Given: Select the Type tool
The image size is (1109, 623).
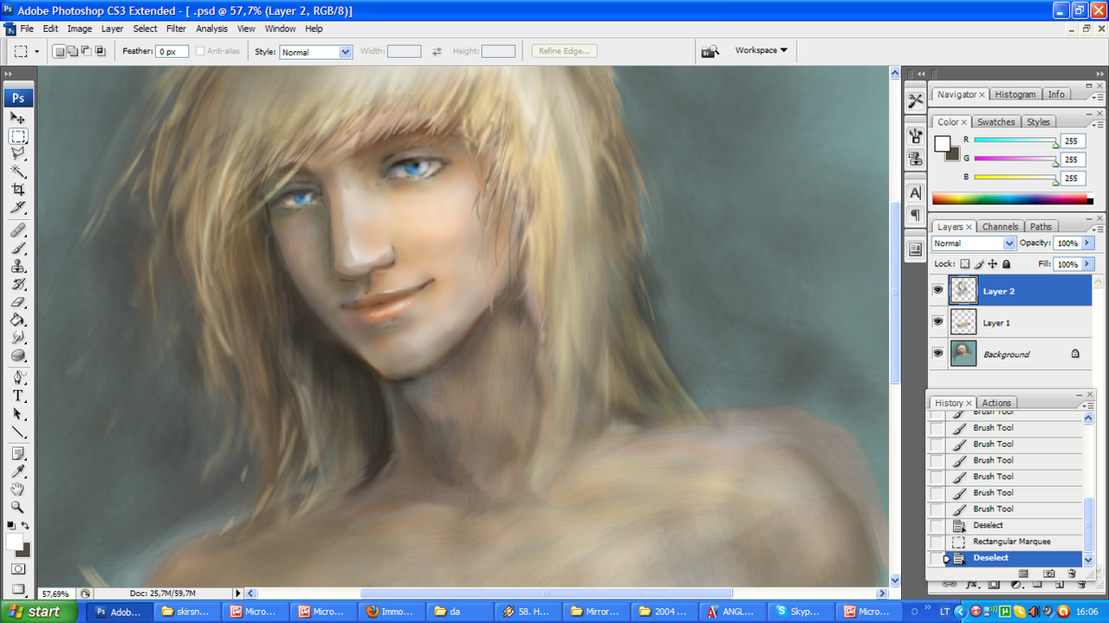Looking at the screenshot, I should coord(18,396).
